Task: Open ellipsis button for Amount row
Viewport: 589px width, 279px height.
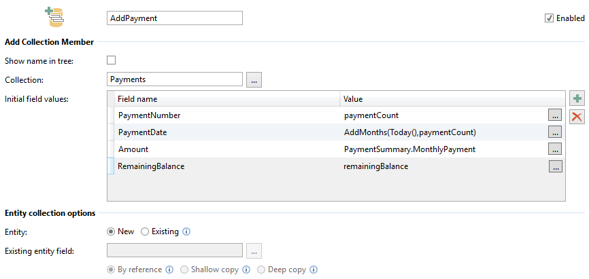Action: 555,149
